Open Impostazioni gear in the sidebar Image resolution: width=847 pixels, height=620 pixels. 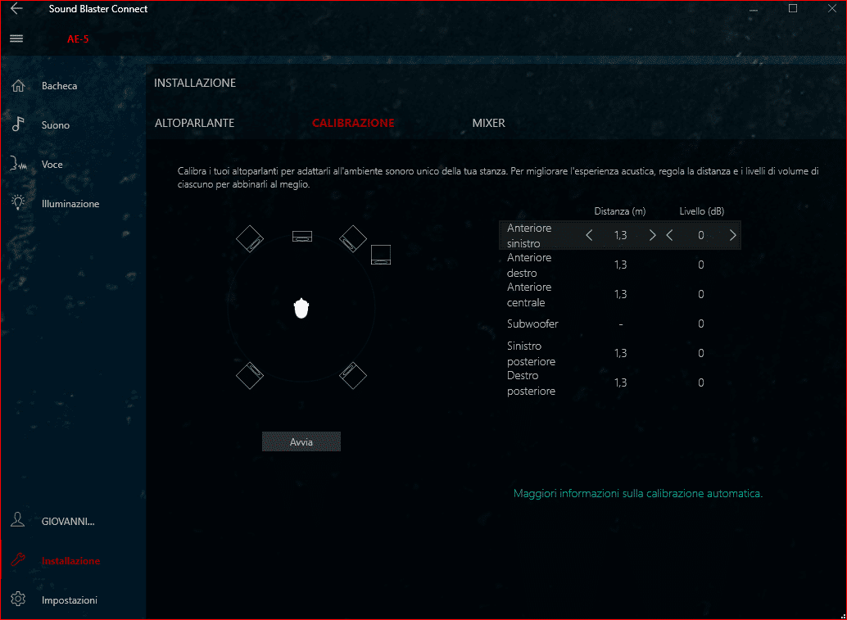[x=18, y=600]
